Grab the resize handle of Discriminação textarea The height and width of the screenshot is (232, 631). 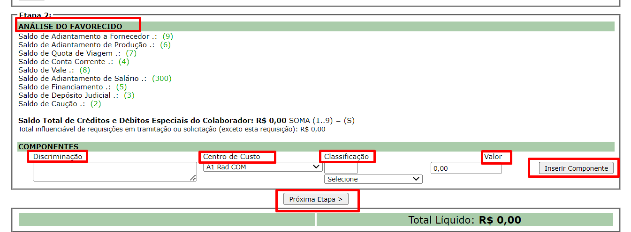[193, 178]
